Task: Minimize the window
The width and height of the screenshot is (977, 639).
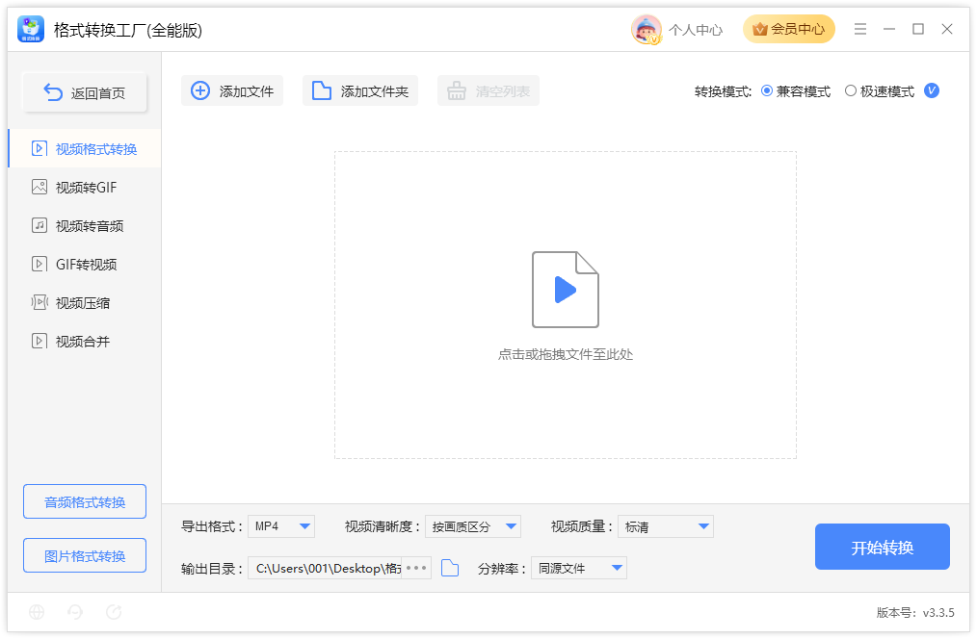Action: [x=889, y=29]
